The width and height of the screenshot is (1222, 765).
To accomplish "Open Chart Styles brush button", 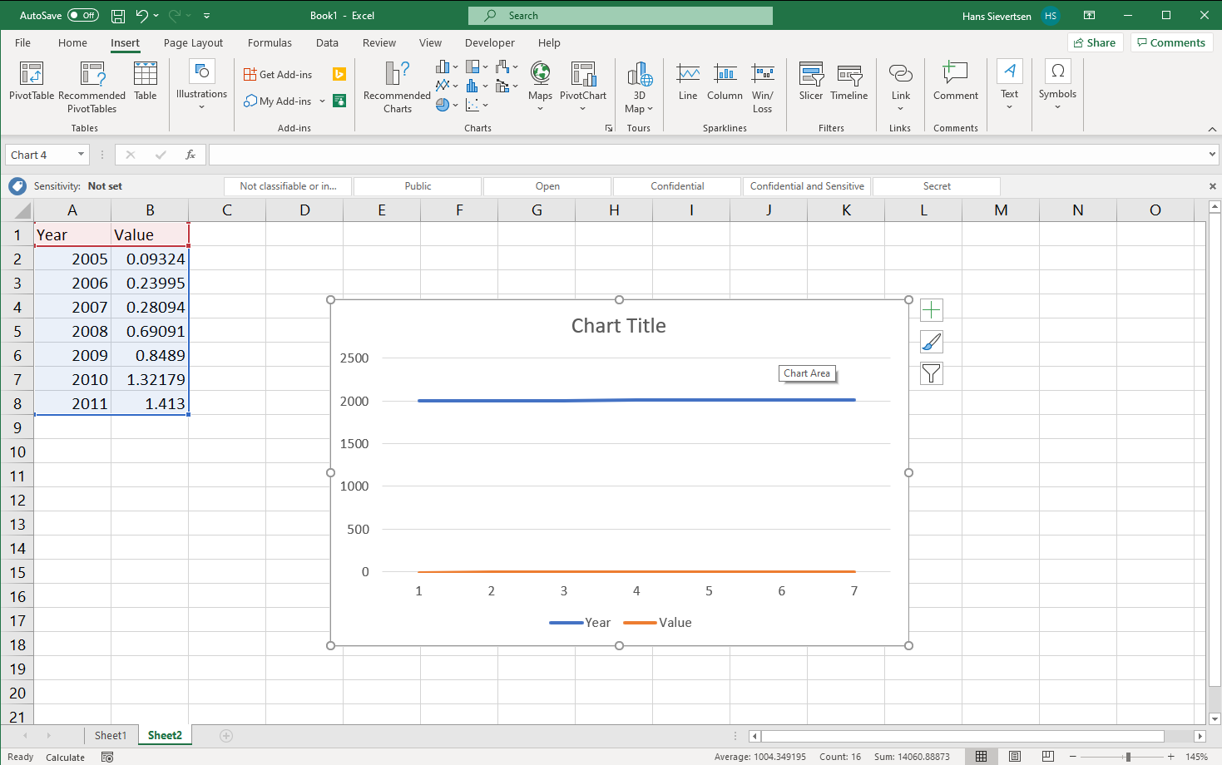I will point(932,342).
